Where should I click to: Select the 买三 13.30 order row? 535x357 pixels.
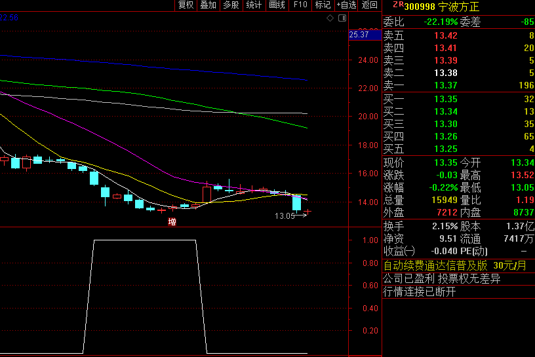pos(458,124)
